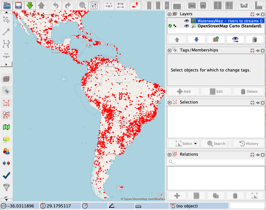Move the selected layer down with blue arrow
This screenshot has height=210, width=266.
(196, 39)
